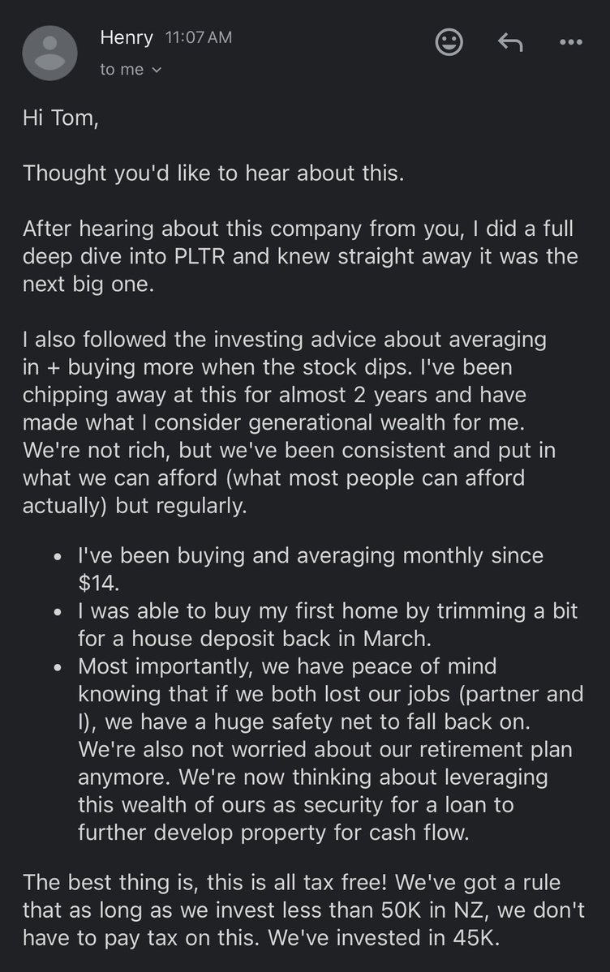Click the sender name Henry

[x=127, y=37]
